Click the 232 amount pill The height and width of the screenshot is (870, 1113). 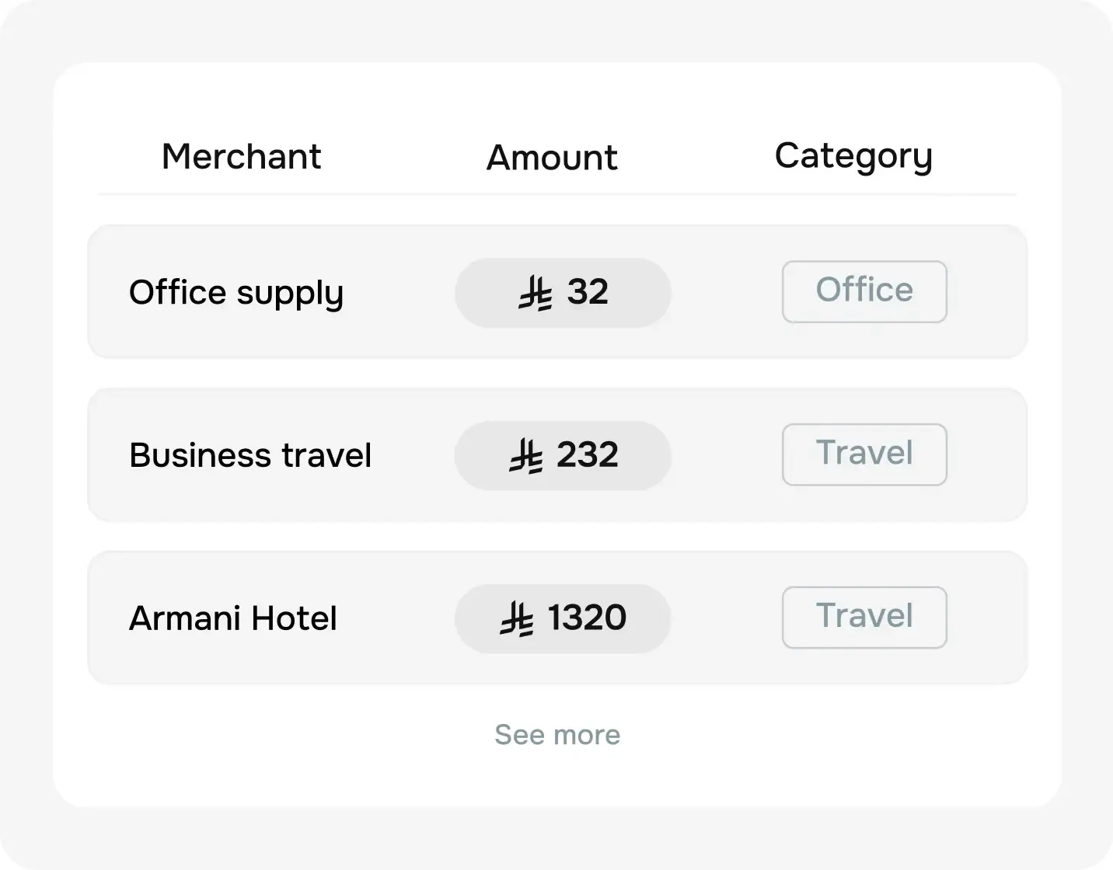(563, 455)
